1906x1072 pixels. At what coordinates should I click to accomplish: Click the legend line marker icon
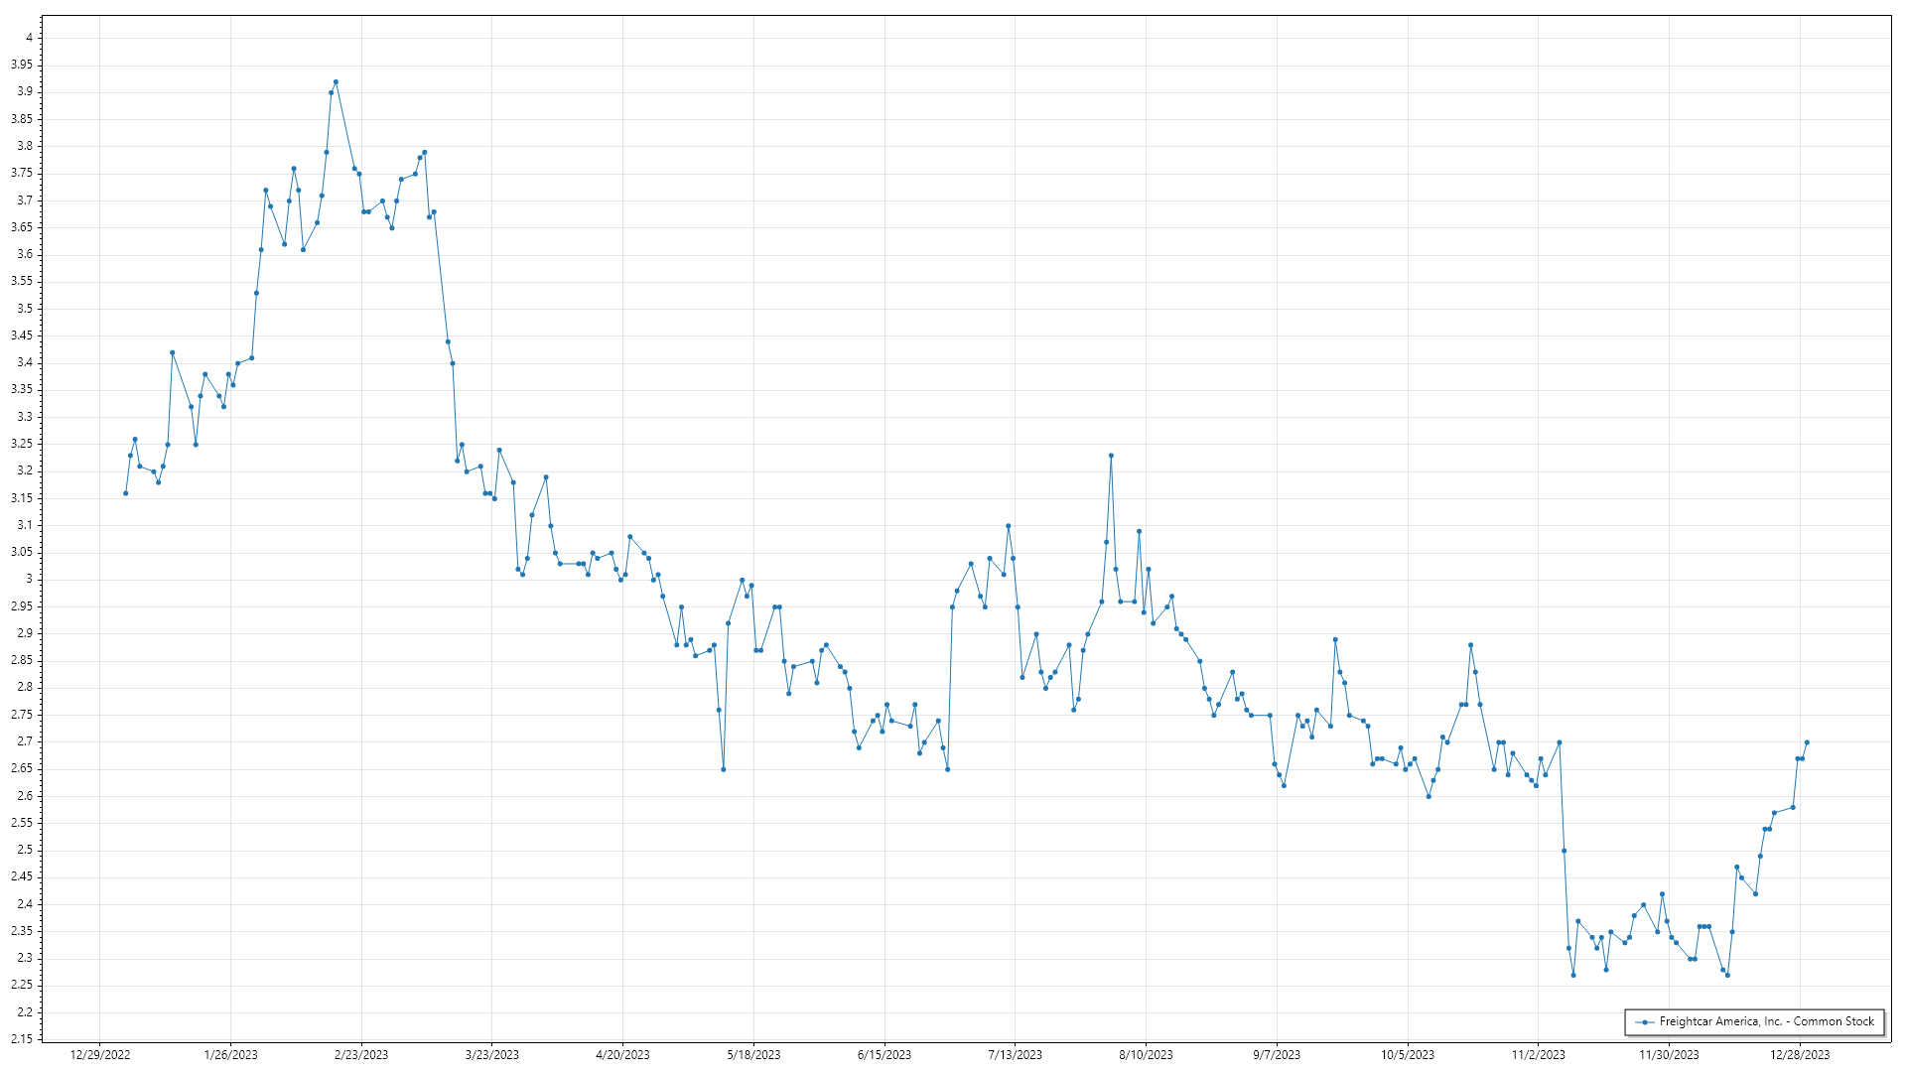1645,1022
